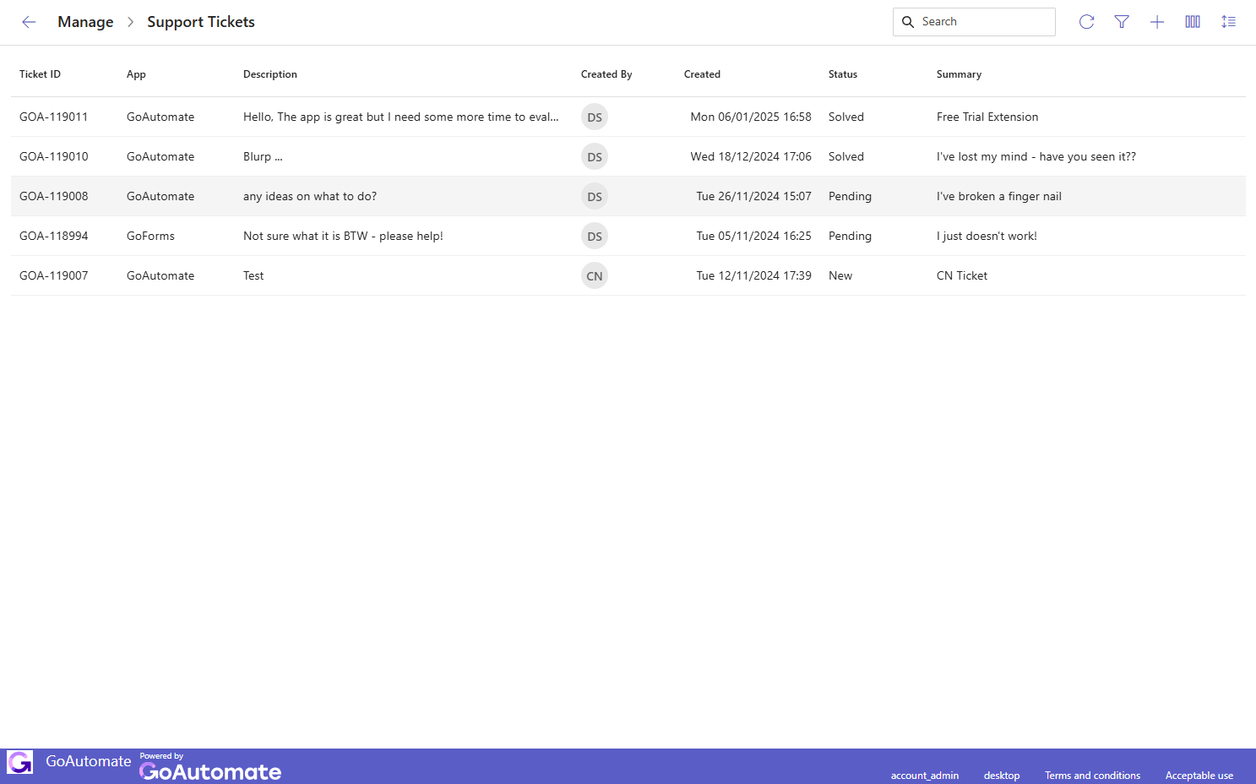Open Acceptable use link

pyautogui.click(x=1199, y=776)
